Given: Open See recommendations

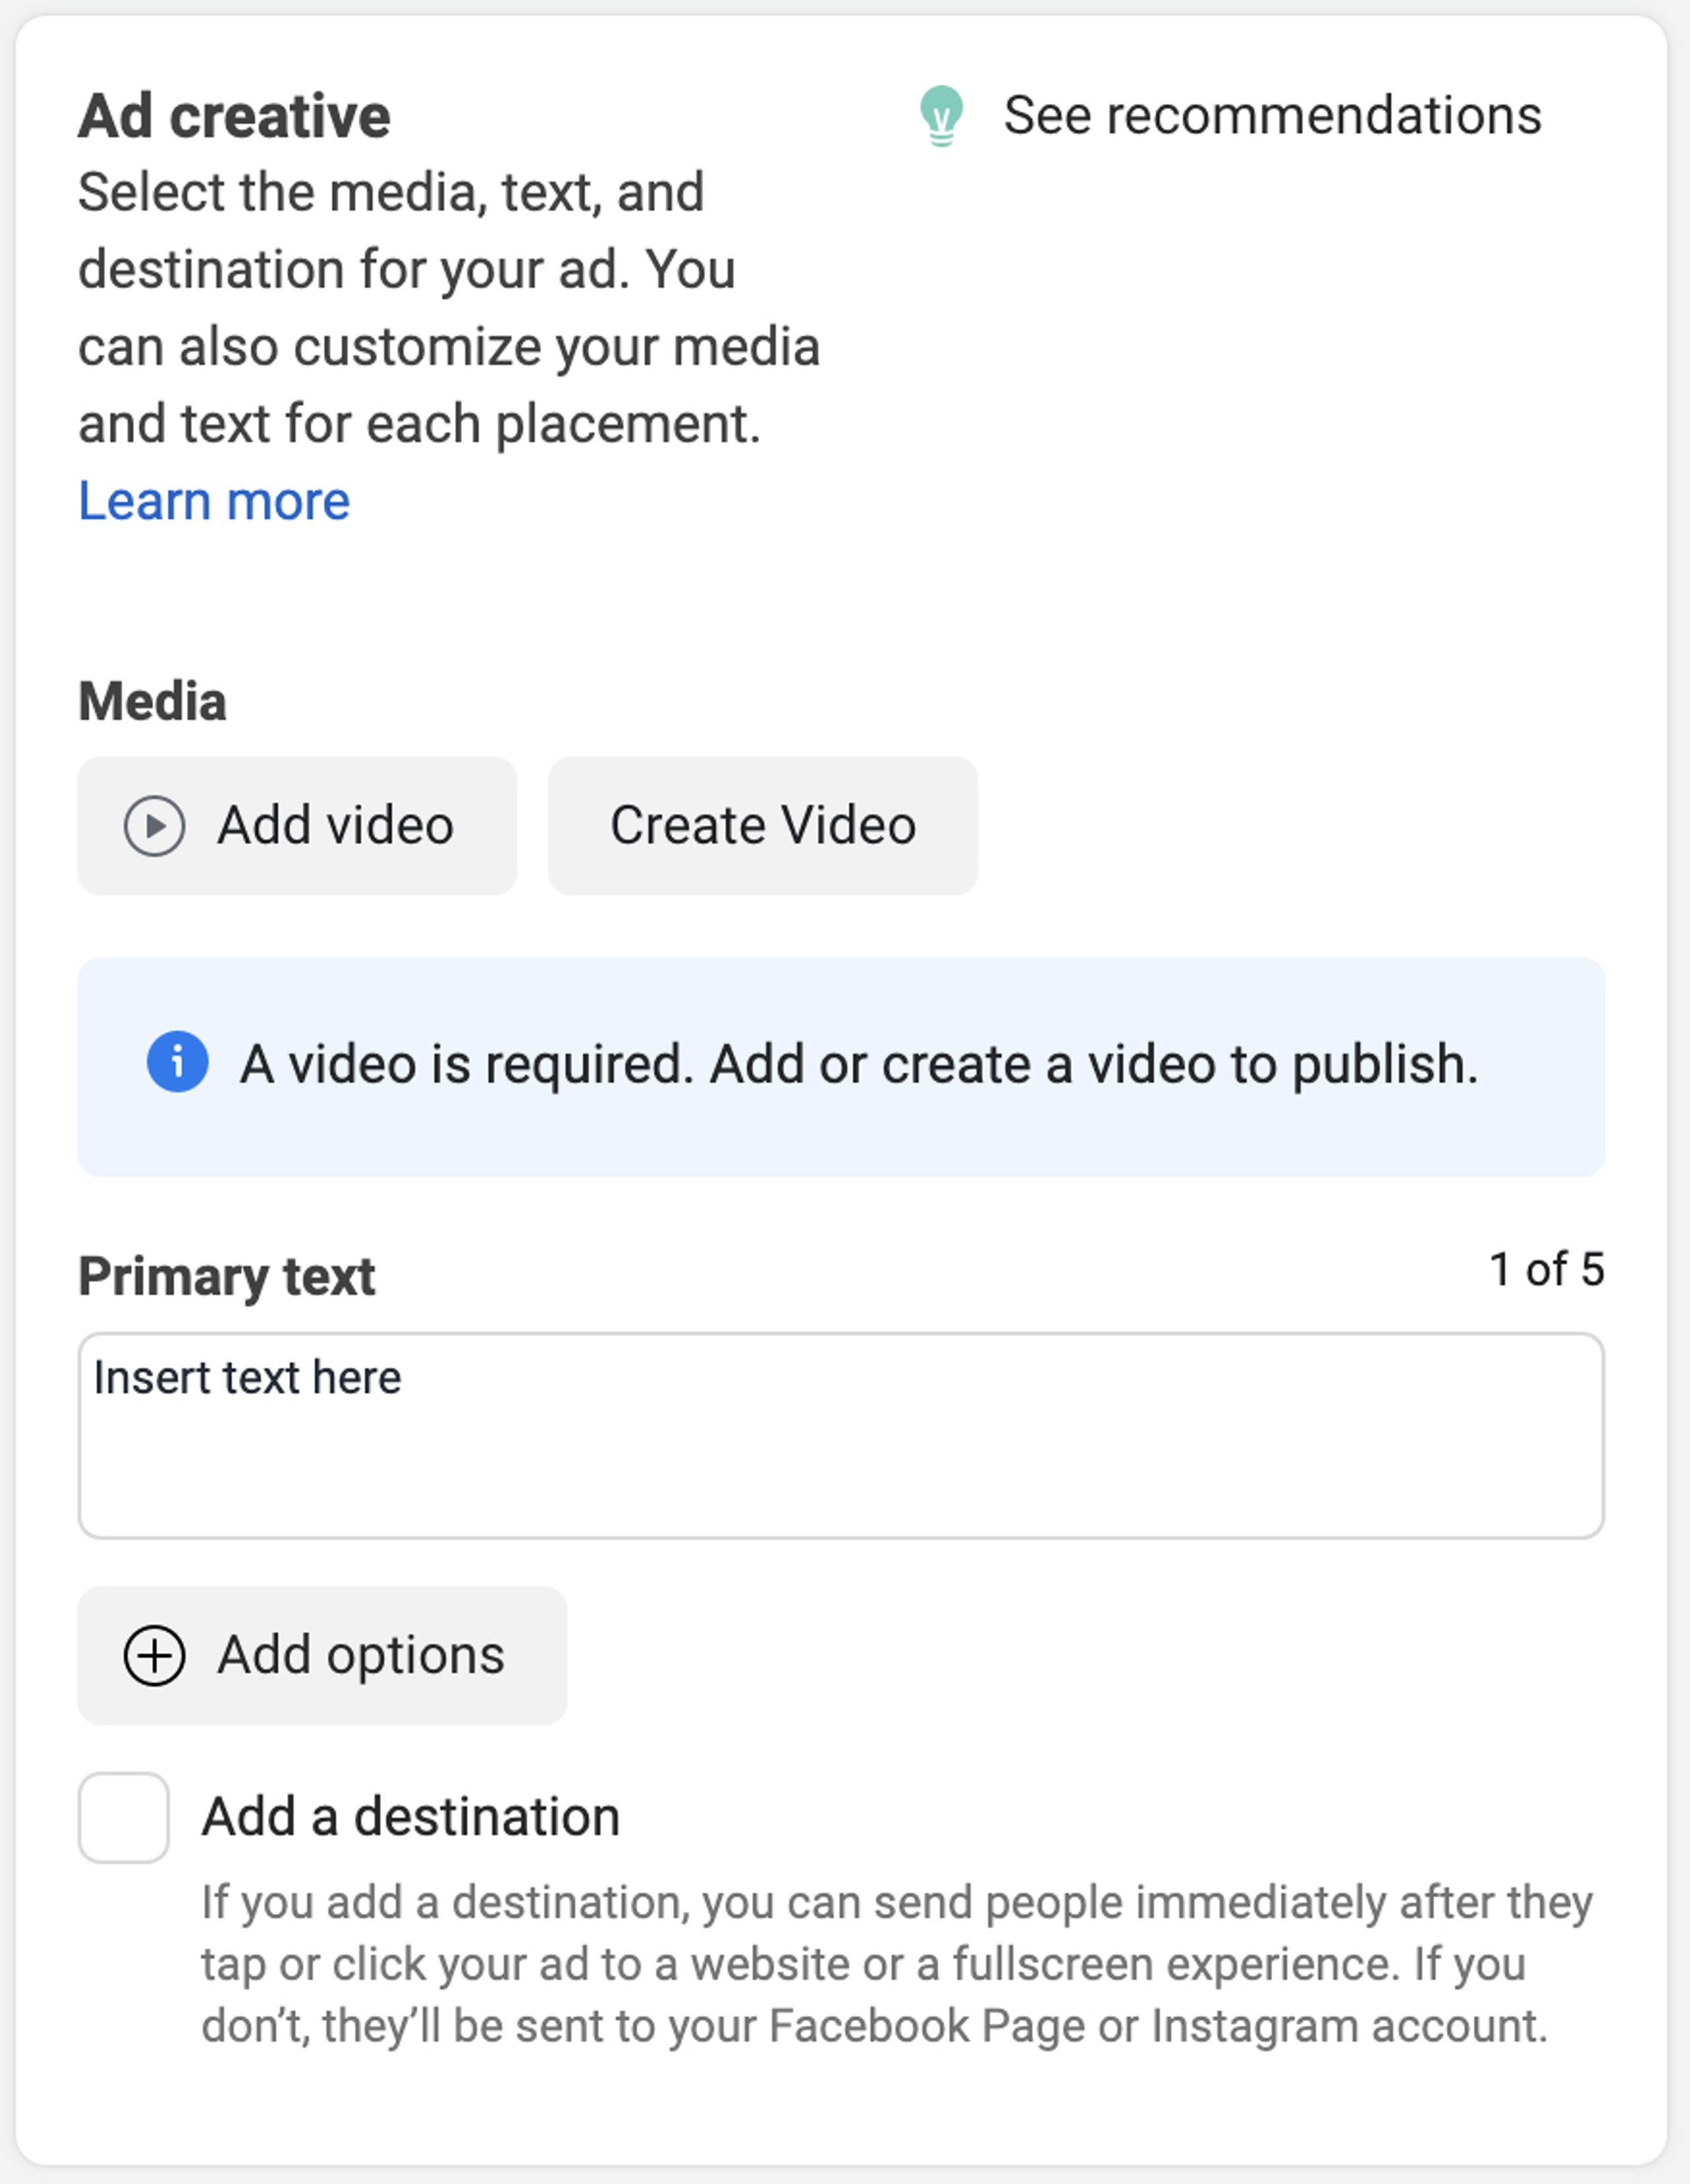Looking at the screenshot, I should [1271, 116].
